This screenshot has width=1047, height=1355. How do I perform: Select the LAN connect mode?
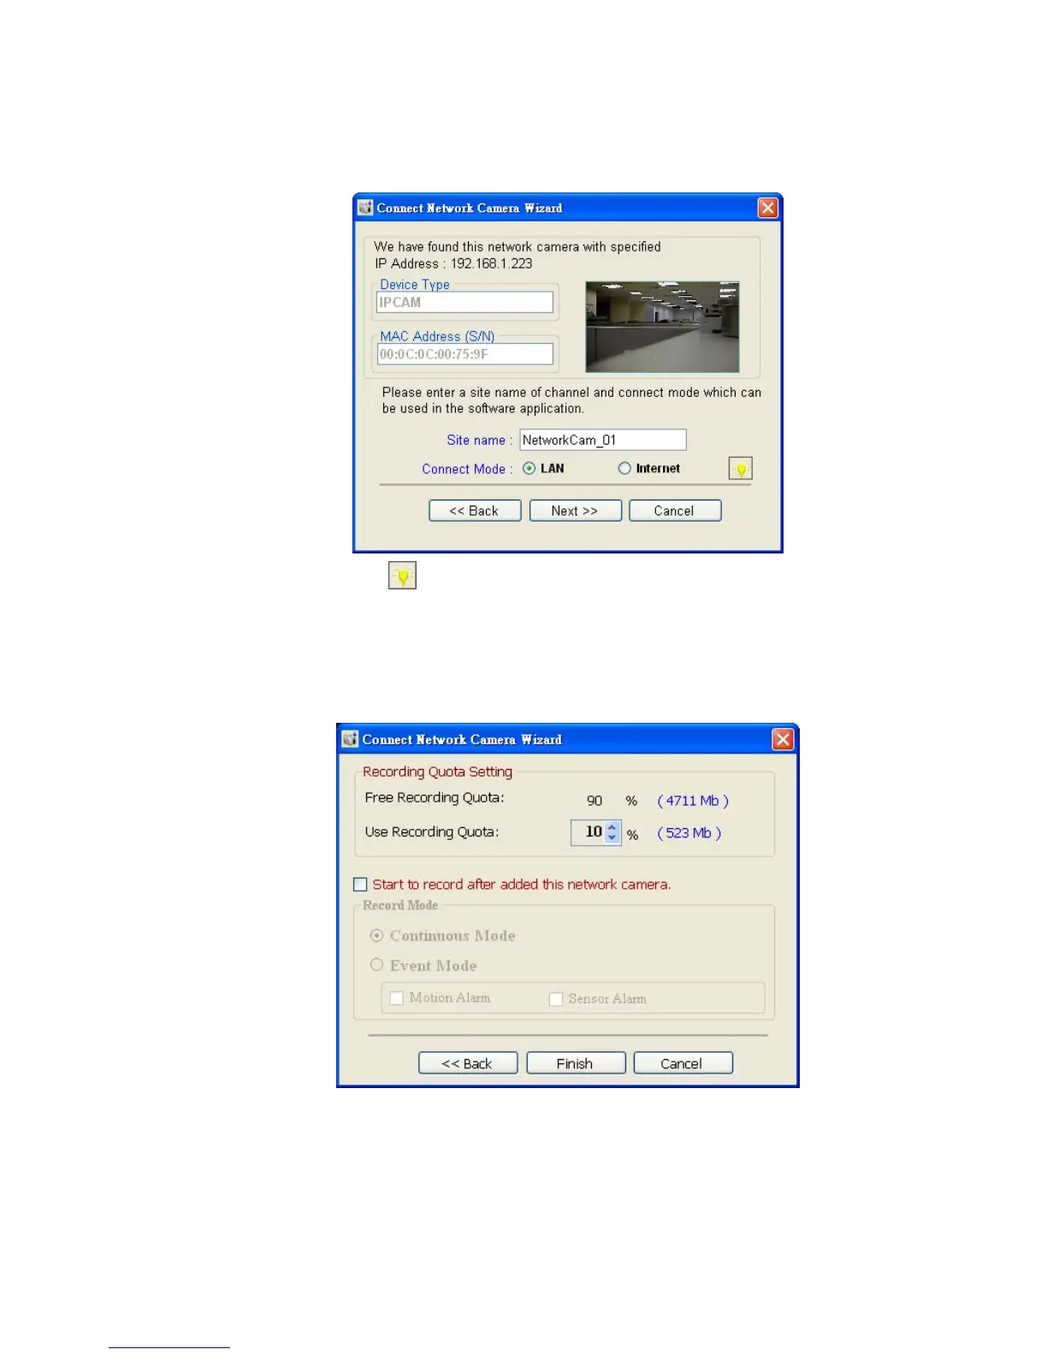[529, 468]
